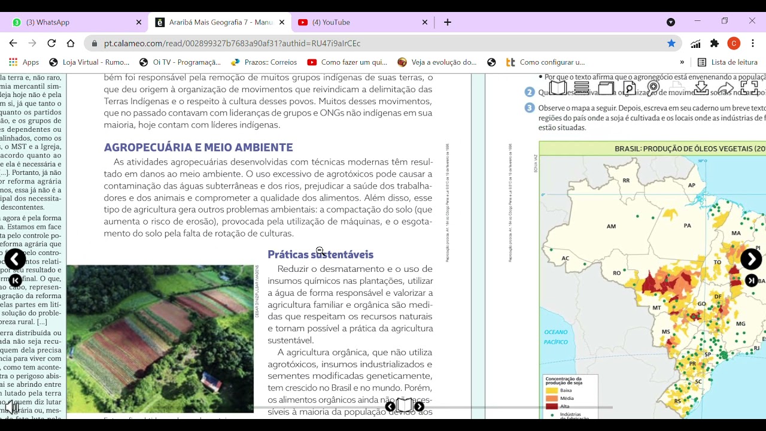The image size is (766, 431).
Task: Open the Prazos Correios bookmark
Action: tap(264, 62)
